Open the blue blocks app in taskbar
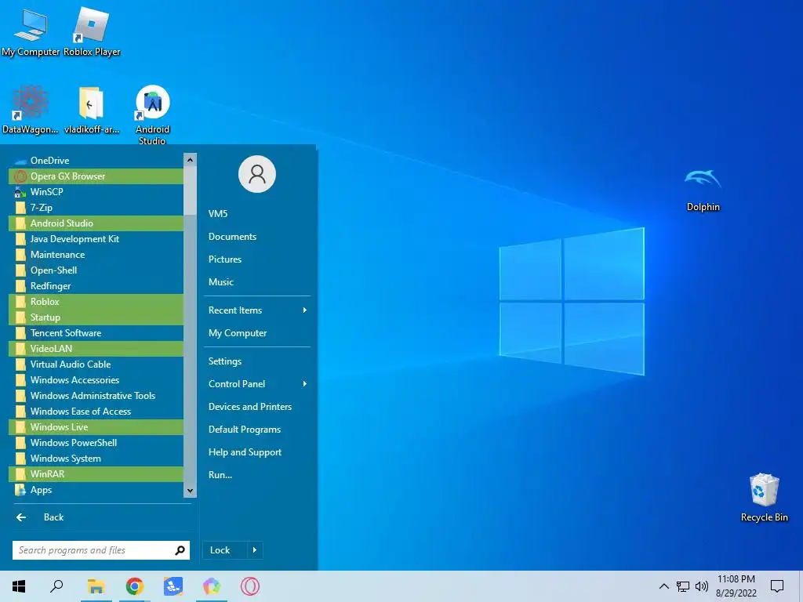Image resolution: width=803 pixels, height=602 pixels. [x=173, y=586]
